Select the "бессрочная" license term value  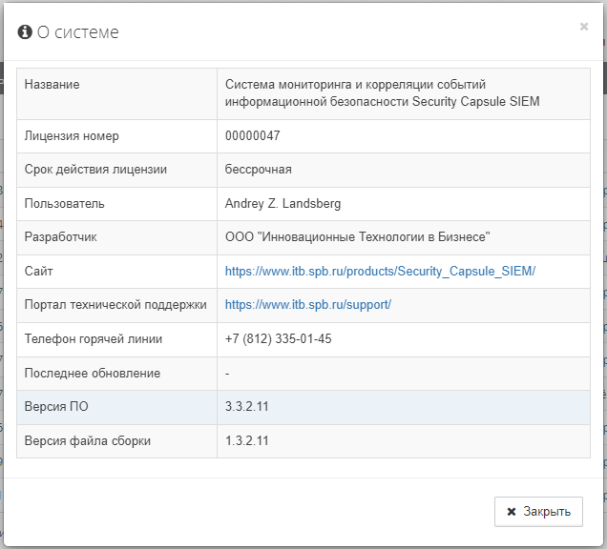point(258,170)
